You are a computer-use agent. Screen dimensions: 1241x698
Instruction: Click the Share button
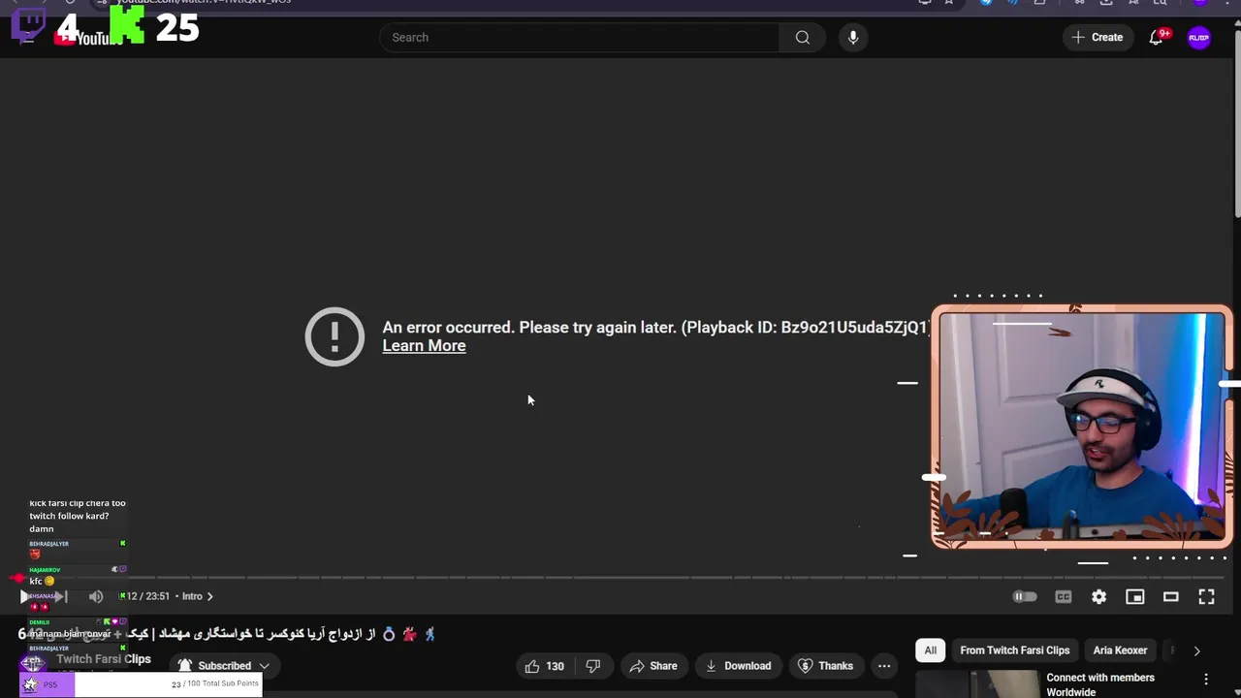[653, 666]
